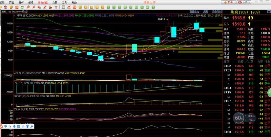Toggle Sogou input Chinese mode 中
Viewport: 271px width, 137px height.
pos(5,127)
